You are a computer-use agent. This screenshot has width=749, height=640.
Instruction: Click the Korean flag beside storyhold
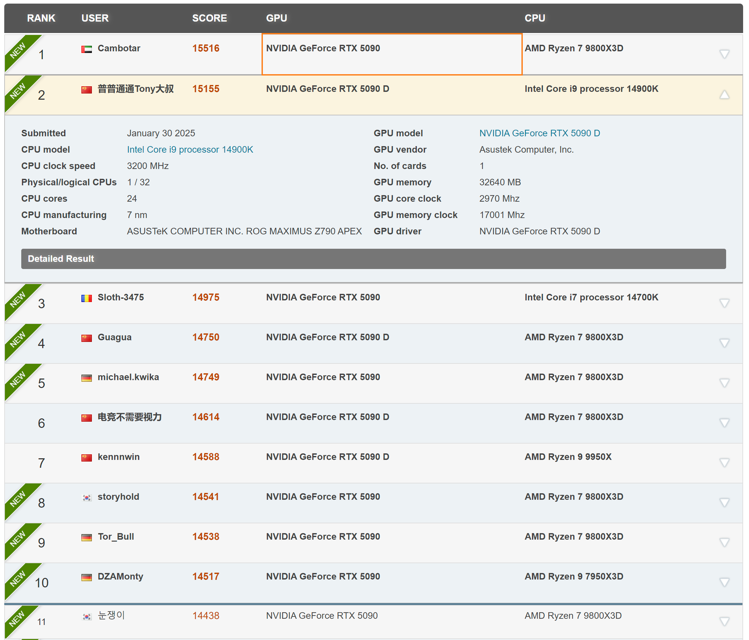86,497
